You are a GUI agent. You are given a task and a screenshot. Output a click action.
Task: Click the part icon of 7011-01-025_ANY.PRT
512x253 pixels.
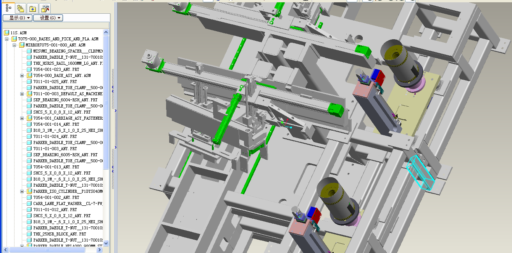[x=29, y=82]
